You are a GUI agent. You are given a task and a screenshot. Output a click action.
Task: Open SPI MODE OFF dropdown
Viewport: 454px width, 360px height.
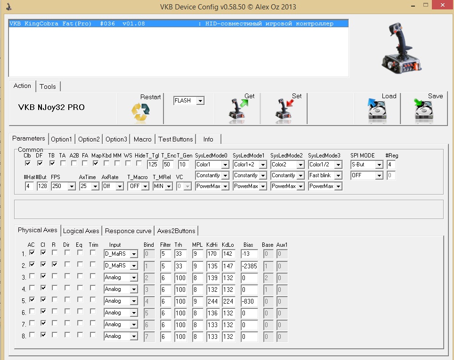(379, 175)
